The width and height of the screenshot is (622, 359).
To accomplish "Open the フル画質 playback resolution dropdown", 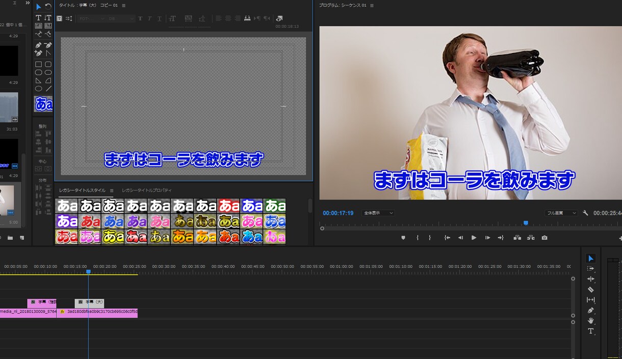I will pyautogui.click(x=561, y=213).
